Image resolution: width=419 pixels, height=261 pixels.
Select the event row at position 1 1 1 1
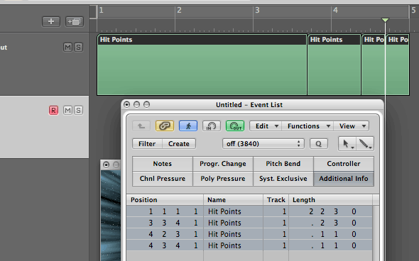coord(249,211)
